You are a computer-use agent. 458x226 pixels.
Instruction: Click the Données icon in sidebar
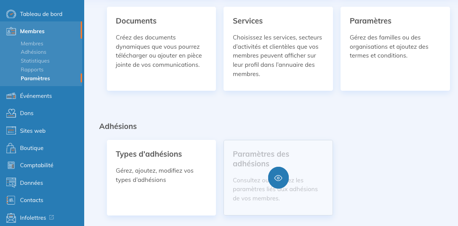11,183
